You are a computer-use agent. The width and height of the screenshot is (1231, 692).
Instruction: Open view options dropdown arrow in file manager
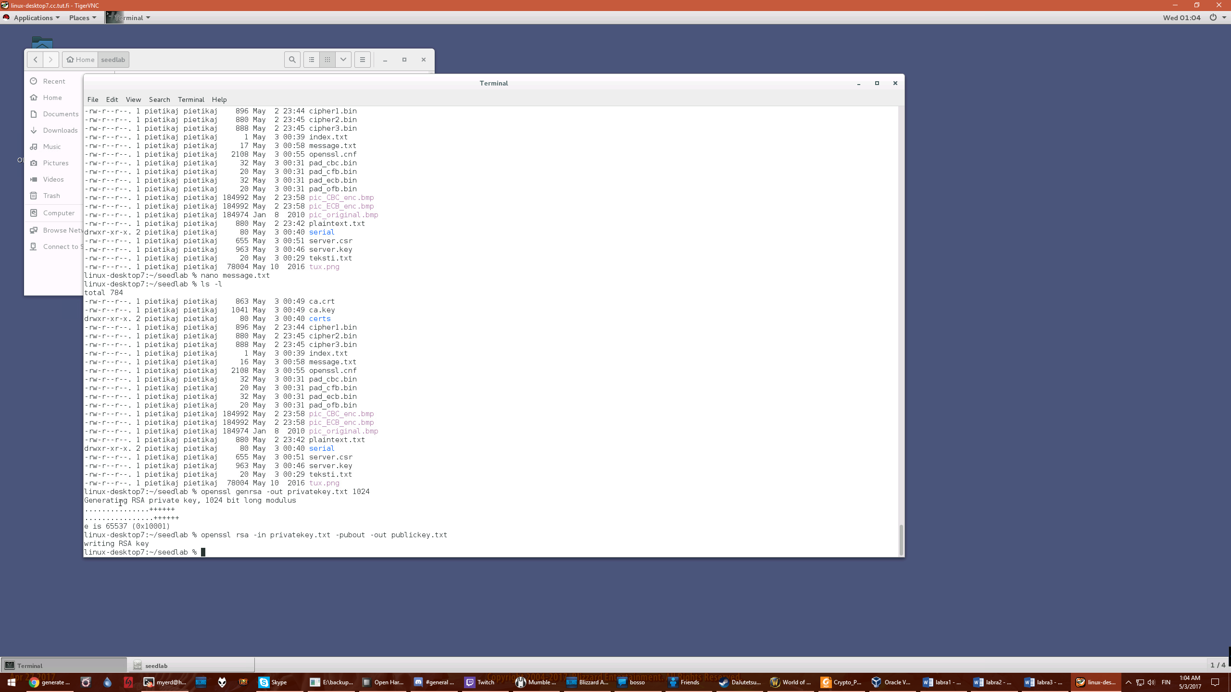pyautogui.click(x=343, y=60)
